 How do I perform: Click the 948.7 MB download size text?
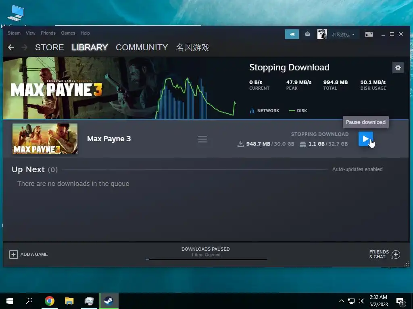tap(258, 144)
